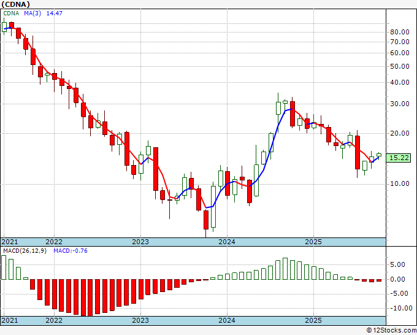Screen dimensions: 417x335
Task: Click the MACD(26,12,9) indicator label
Action: (x=25, y=251)
